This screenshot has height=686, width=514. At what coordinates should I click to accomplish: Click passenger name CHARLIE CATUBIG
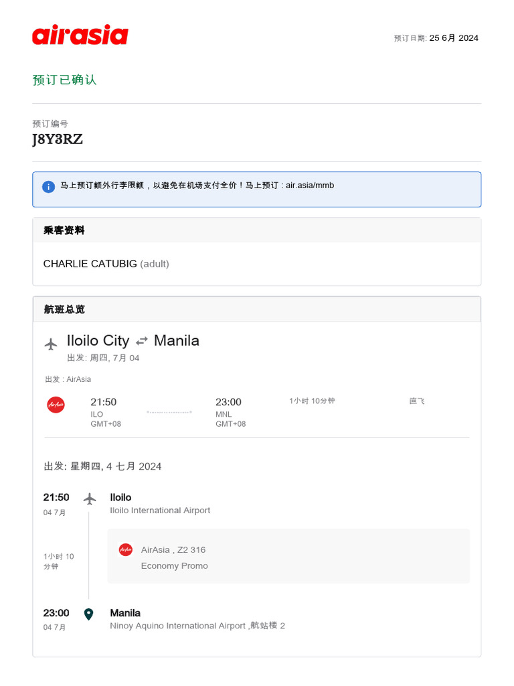click(x=90, y=264)
